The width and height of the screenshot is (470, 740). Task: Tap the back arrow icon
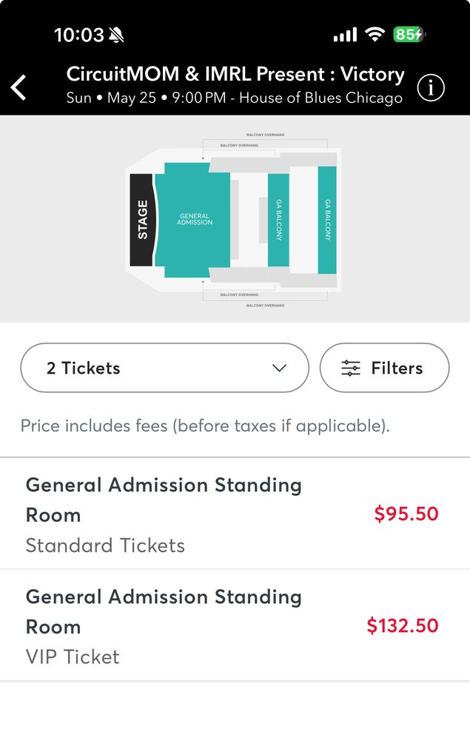pyautogui.click(x=19, y=87)
